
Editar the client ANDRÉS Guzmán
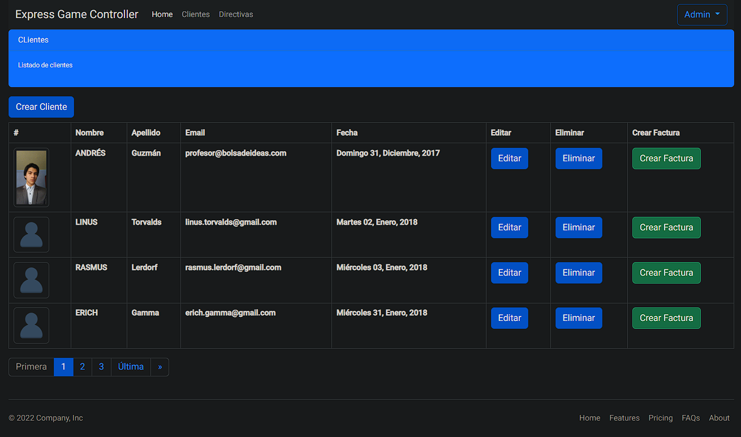[x=509, y=158]
